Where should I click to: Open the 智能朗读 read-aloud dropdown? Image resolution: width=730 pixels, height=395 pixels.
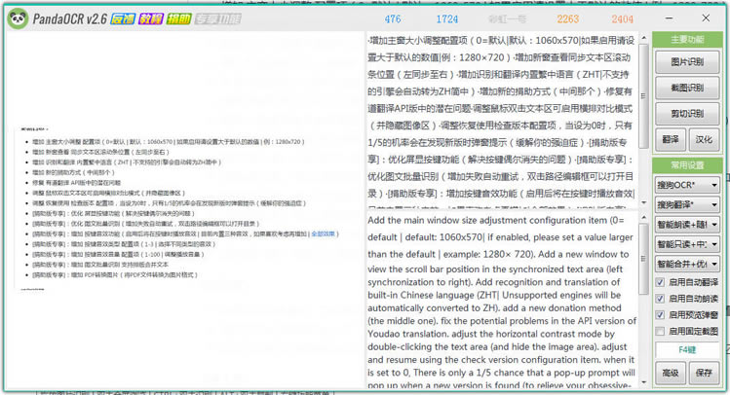pyautogui.click(x=687, y=225)
